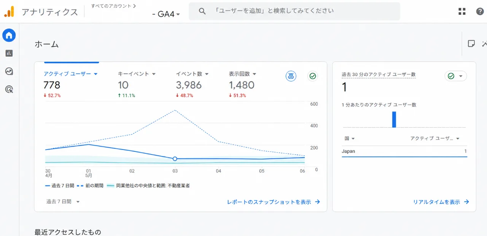The height and width of the screenshot is (236, 487).
Task: Click the realtime blue bar in per-minute chart
Action: [x=394, y=120]
